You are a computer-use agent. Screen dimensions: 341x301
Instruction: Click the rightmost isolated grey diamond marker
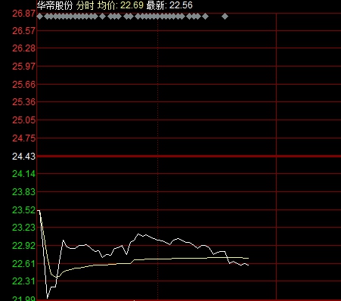(225, 17)
